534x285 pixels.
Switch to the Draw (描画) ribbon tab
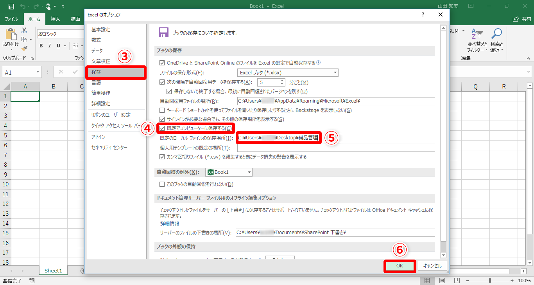75,19
